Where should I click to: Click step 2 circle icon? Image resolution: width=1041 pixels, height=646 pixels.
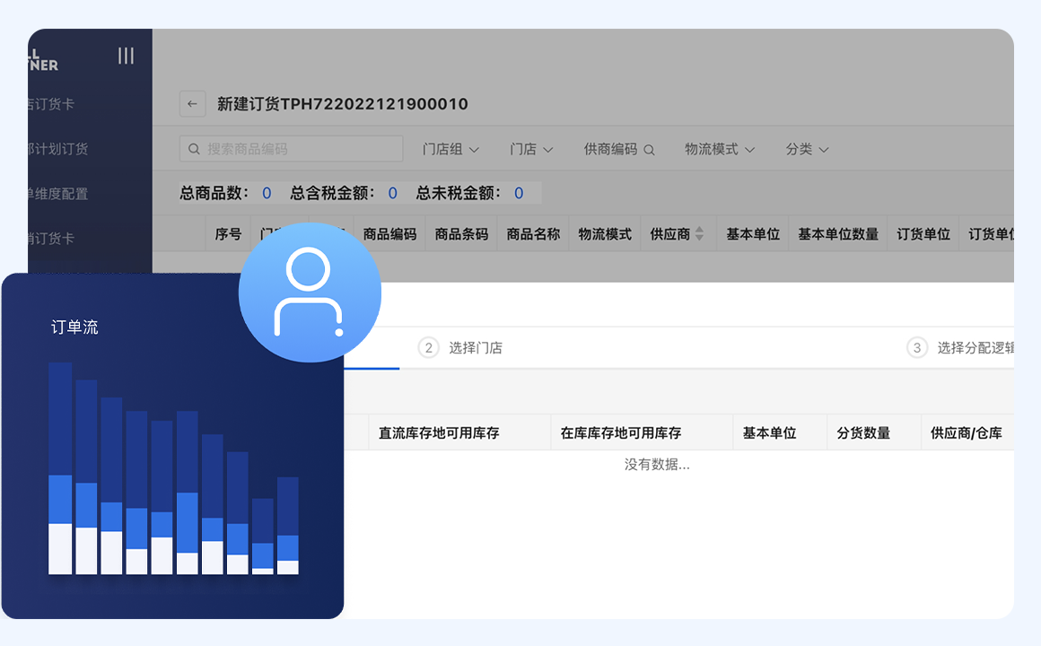[429, 348]
